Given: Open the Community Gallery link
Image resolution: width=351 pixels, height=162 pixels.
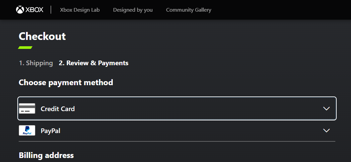Looking at the screenshot, I should pyautogui.click(x=189, y=10).
